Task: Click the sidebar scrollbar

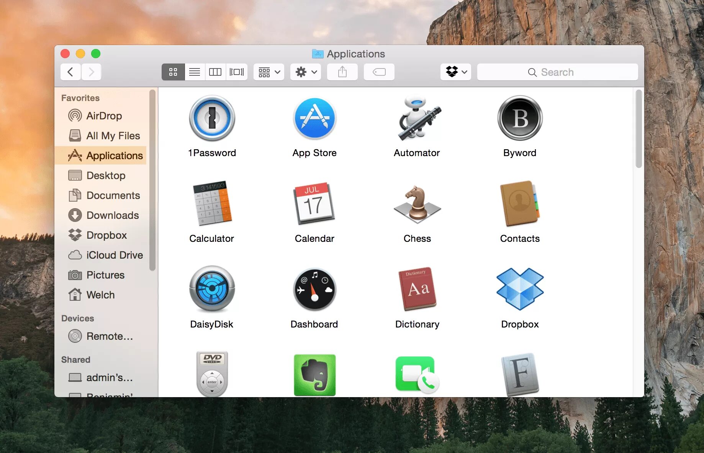Action: 152,180
